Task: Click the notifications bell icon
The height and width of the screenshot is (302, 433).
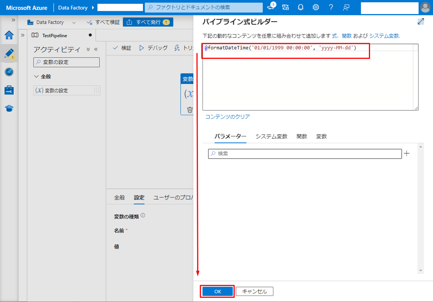Action: pyautogui.click(x=300, y=7)
